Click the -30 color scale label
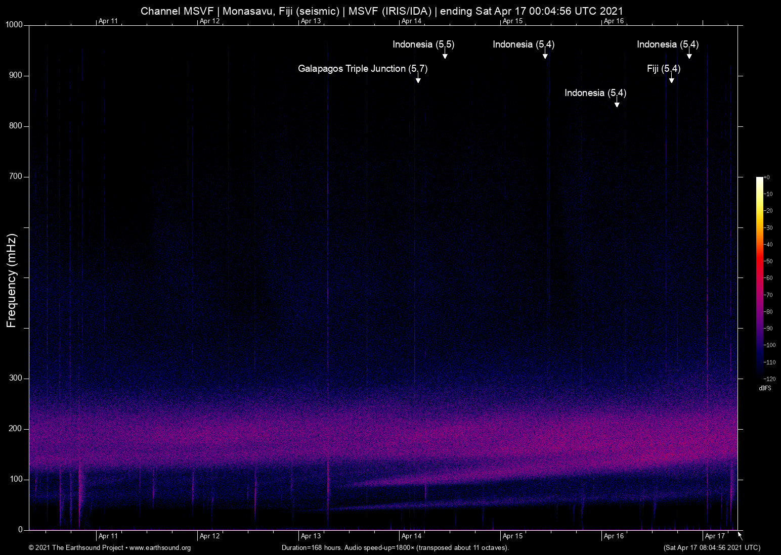The image size is (781, 555). point(768,228)
